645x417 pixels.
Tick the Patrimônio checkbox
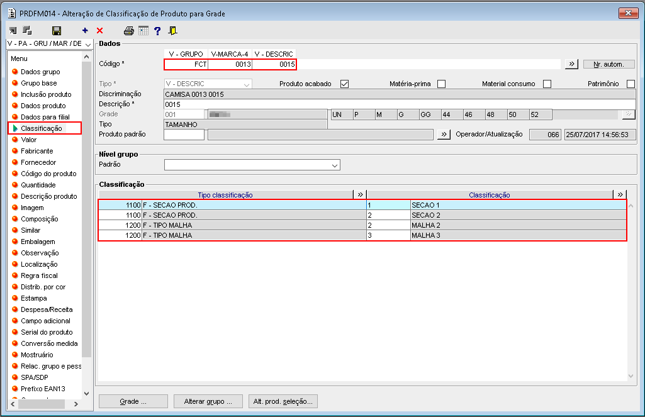(631, 84)
